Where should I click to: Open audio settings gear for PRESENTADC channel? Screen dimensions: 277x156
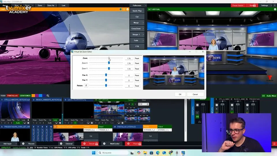247,105
